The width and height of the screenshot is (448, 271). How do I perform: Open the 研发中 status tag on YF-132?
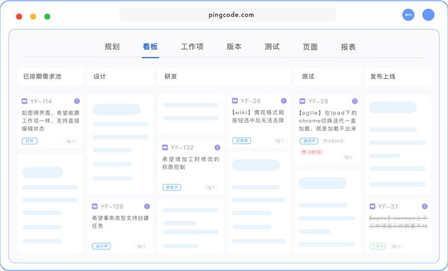[x=172, y=188]
